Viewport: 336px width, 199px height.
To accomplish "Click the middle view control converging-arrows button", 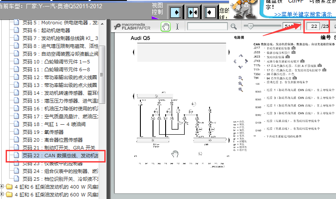I will coord(193,12).
